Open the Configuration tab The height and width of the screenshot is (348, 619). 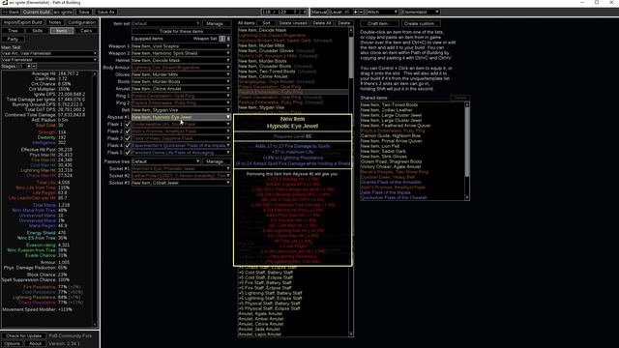[81, 22]
